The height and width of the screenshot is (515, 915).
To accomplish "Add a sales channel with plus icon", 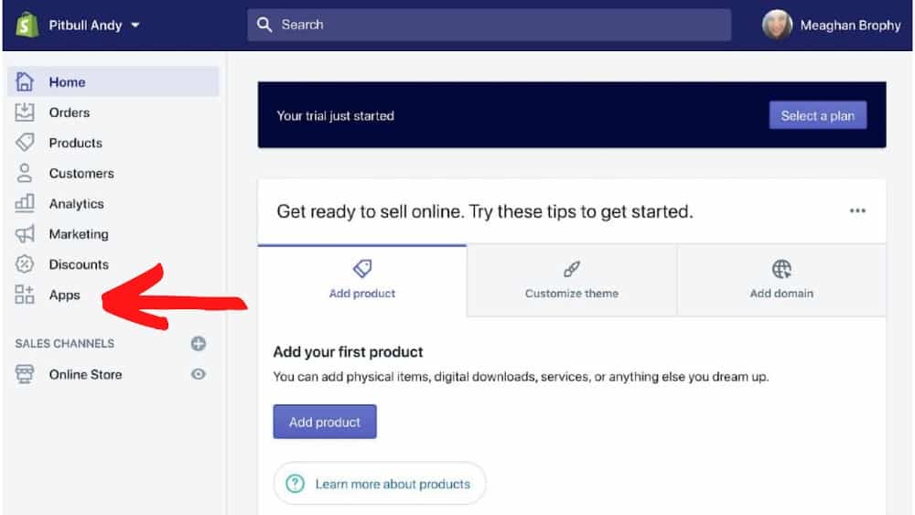I will (x=199, y=344).
